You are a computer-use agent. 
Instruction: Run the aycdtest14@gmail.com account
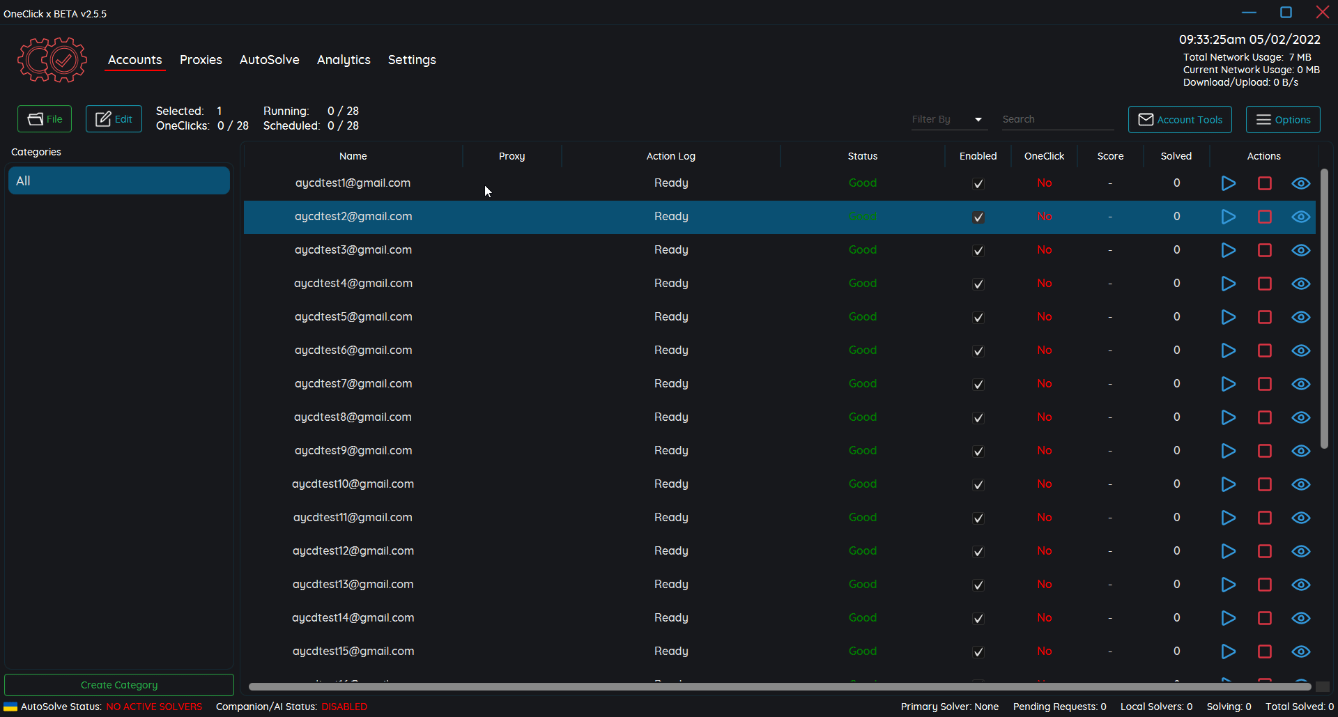[x=1228, y=618]
